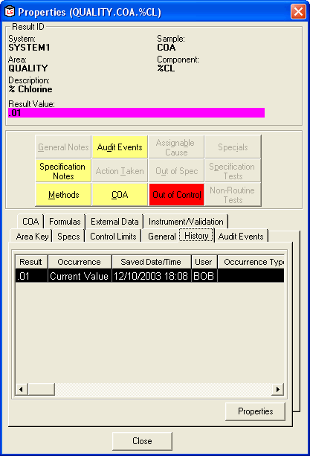Screen dimensions: 310x456
Task: Click the 12/10/2003 18:08 date cell
Action: point(152,276)
